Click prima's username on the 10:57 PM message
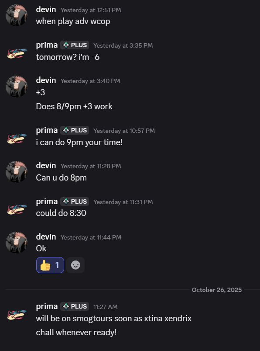260x351 pixels. pos(47,130)
